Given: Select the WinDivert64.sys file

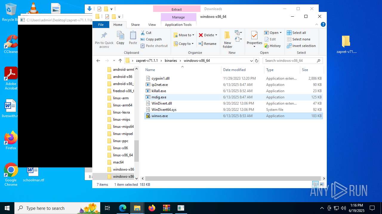Looking at the screenshot, I should coord(233,110).
